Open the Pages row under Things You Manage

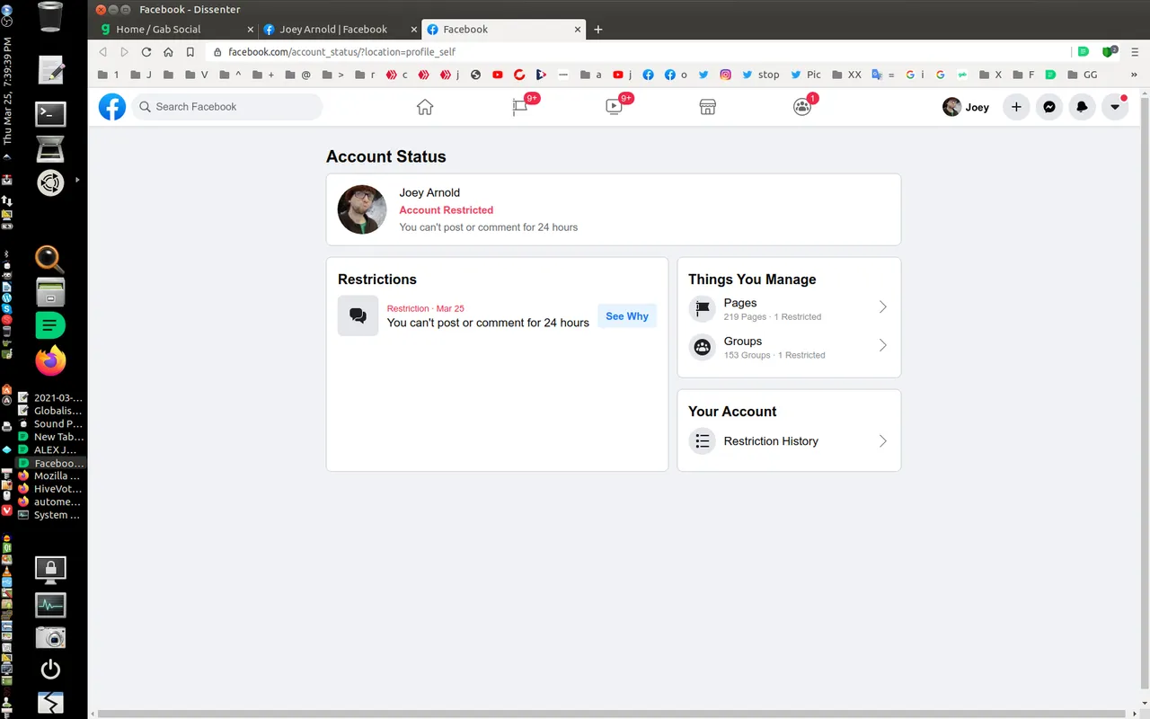(x=789, y=308)
